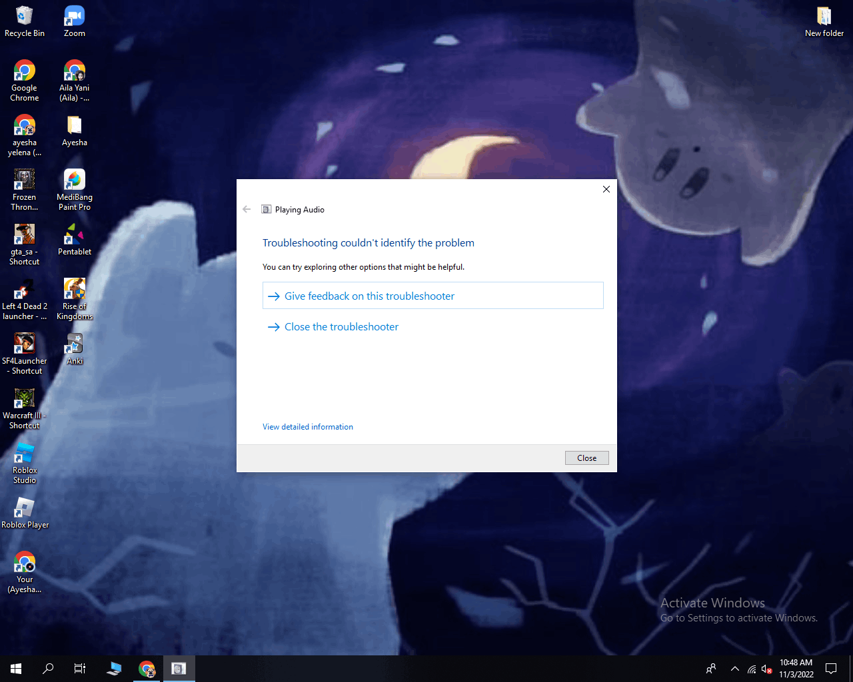Select the Frozen Throne shortcut icon
Viewport: 853px width, 682px height.
pos(25,190)
